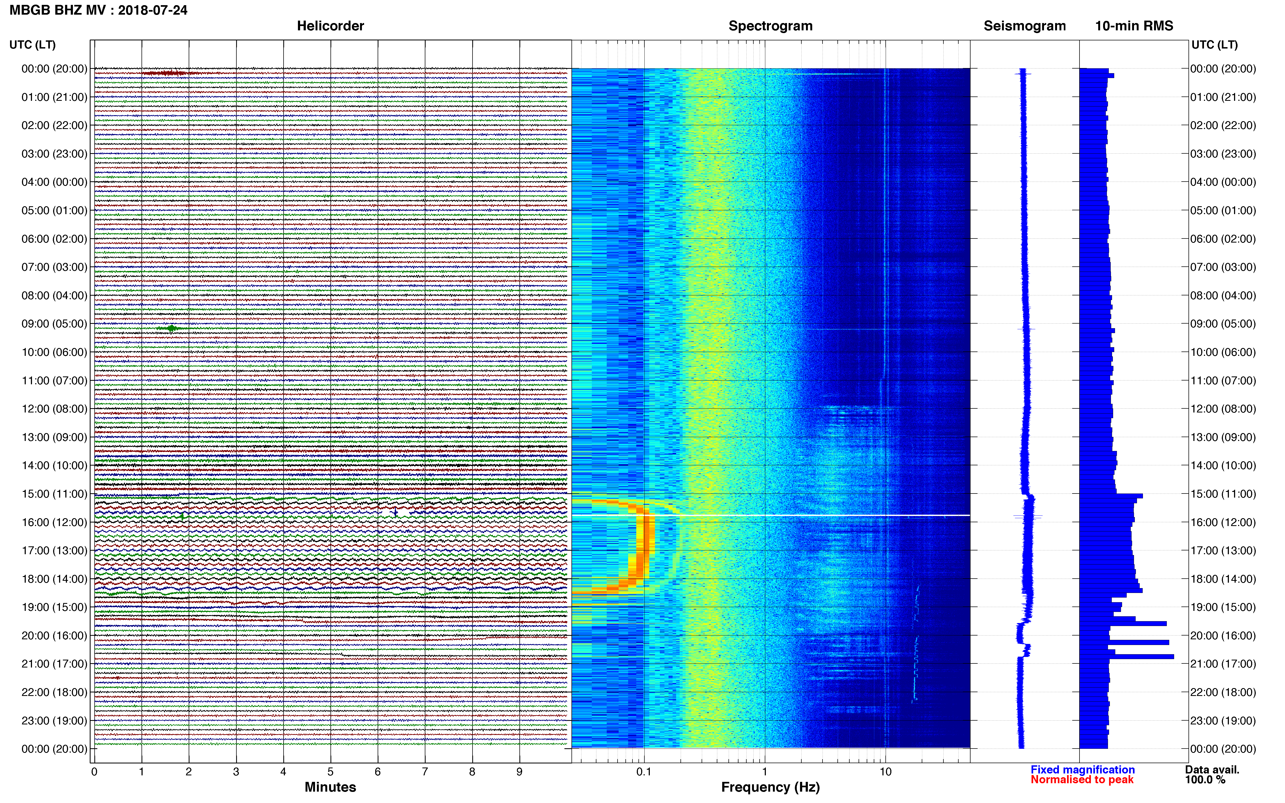Click the '1' frequency tick label
Viewport: 1285px width, 803px height.
pyautogui.click(x=765, y=772)
